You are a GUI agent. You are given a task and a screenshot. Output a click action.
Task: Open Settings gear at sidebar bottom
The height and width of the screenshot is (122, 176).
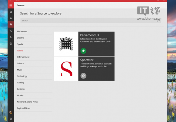pos(11,119)
